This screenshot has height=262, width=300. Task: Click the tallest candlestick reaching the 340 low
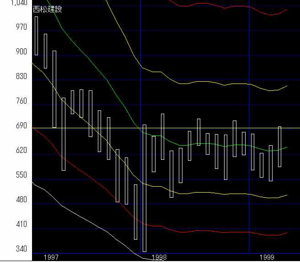pyautogui.click(x=145, y=188)
